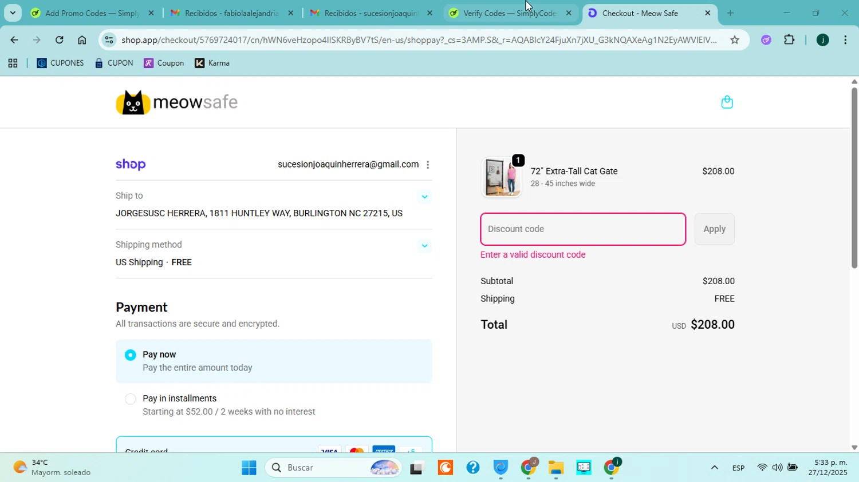The image size is (859, 482).
Task: Open the tab search dropdown arrow
Action: (x=13, y=13)
